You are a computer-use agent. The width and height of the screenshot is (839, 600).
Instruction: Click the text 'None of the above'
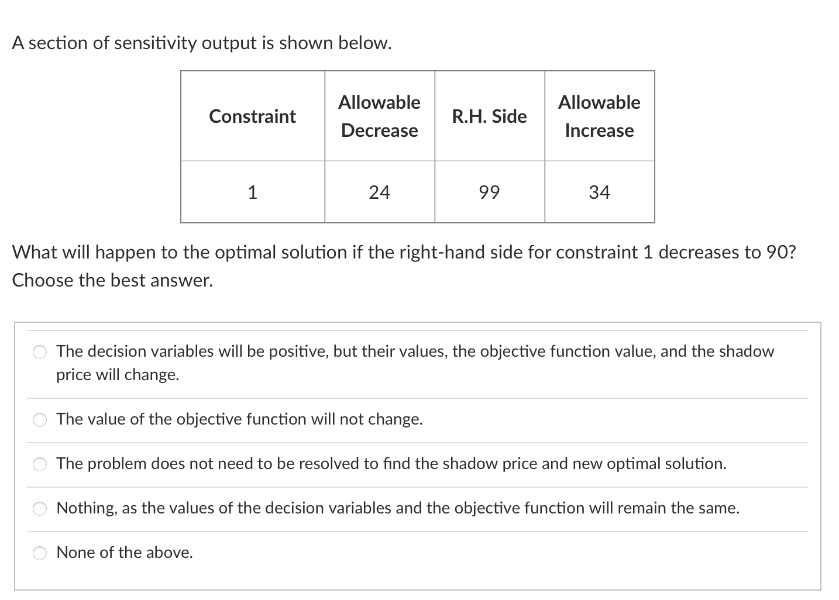[125, 553]
